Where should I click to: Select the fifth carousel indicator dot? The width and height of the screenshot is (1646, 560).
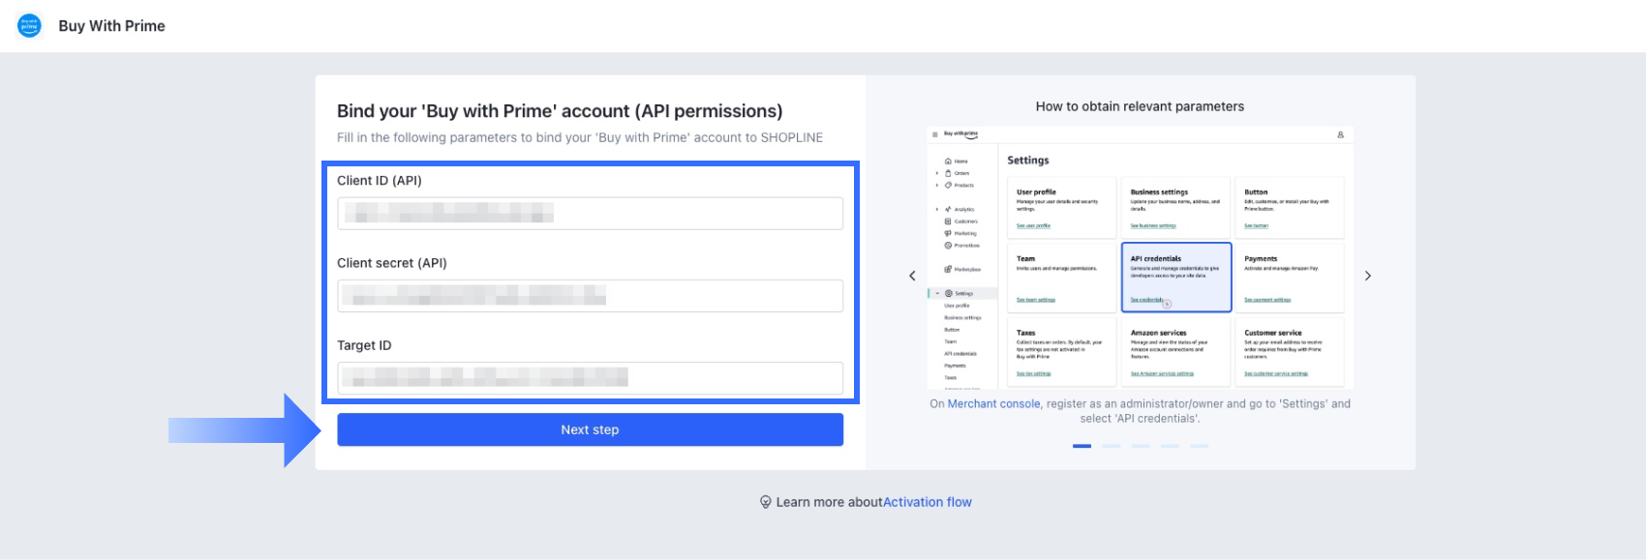point(1200,446)
